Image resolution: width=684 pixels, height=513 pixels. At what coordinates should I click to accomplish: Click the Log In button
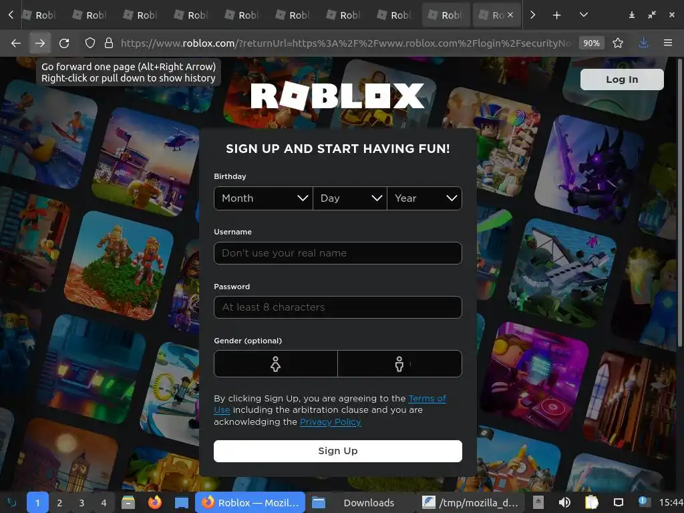tap(622, 79)
